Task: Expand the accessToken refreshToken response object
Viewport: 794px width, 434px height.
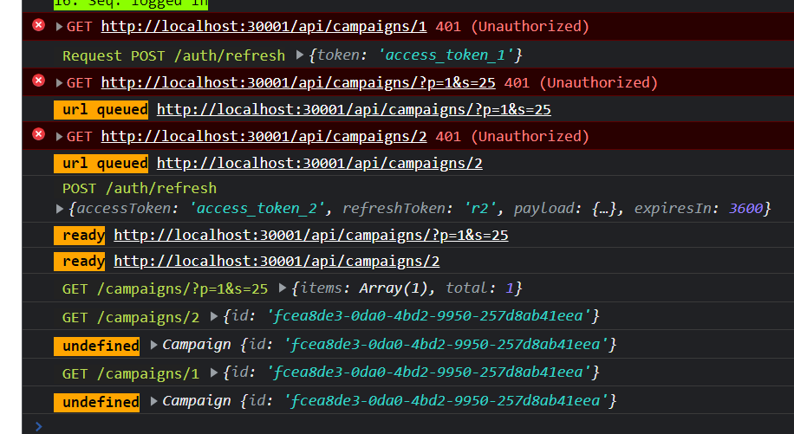Action: (x=60, y=209)
